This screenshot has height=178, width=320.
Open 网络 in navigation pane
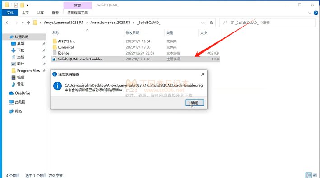pyautogui.click(x=18, y=111)
